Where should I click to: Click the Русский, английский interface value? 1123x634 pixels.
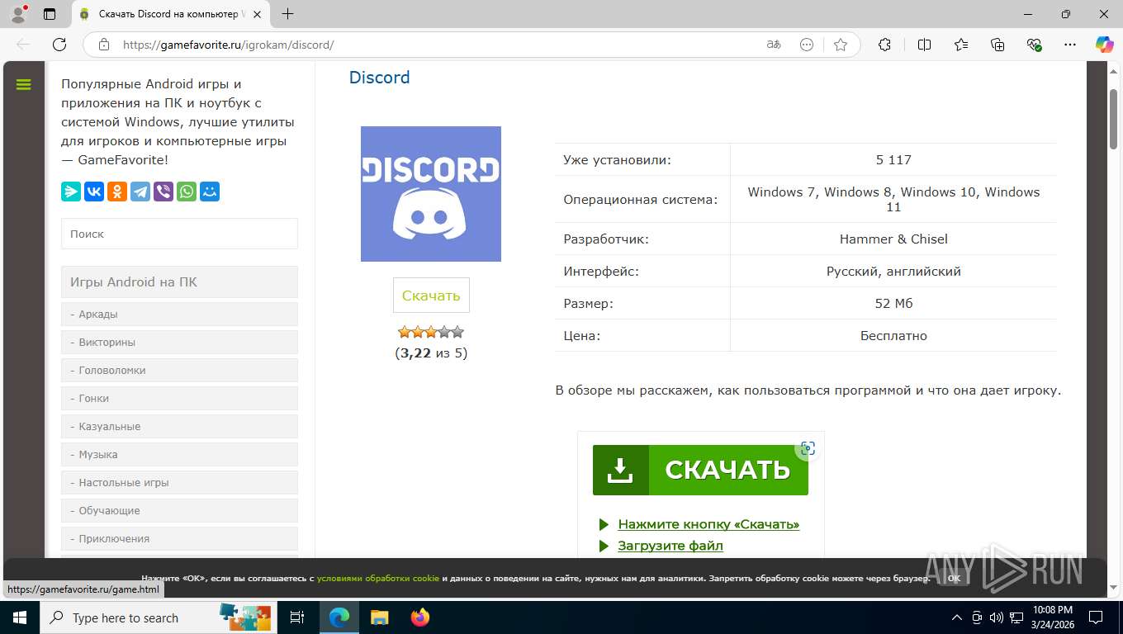pyautogui.click(x=893, y=272)
